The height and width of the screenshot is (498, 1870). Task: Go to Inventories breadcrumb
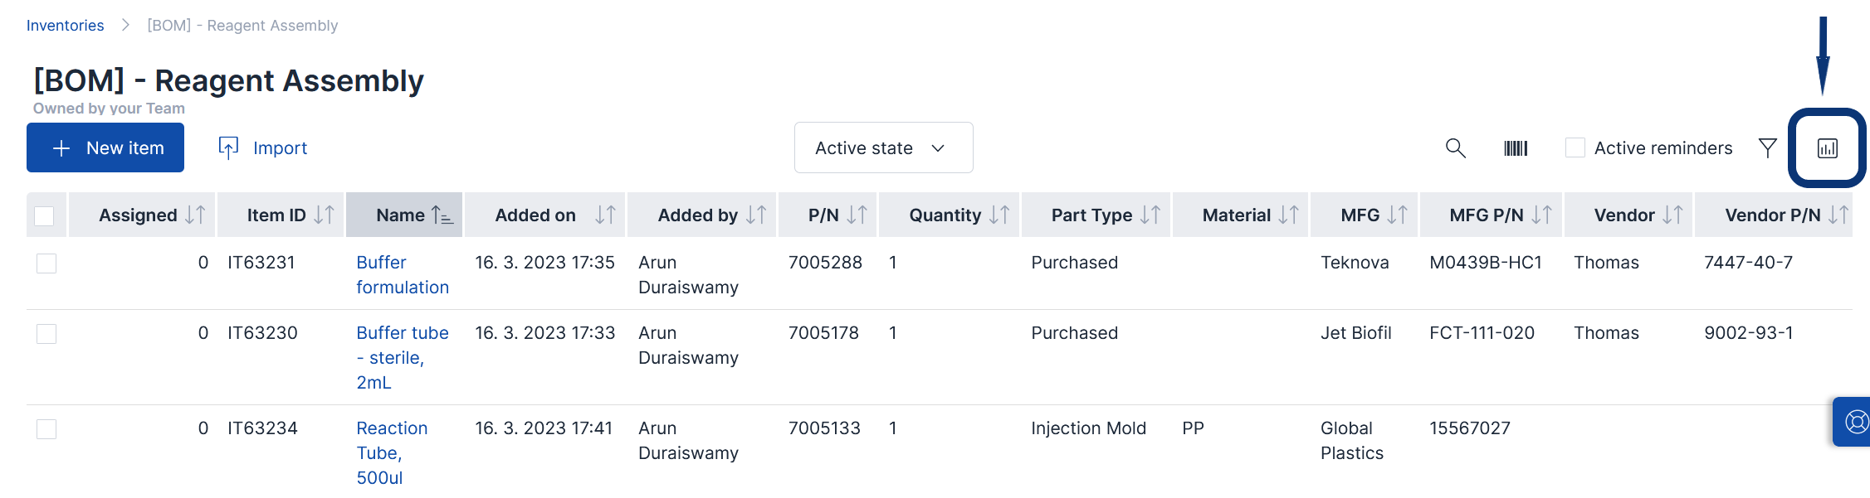tap(65, 26)
